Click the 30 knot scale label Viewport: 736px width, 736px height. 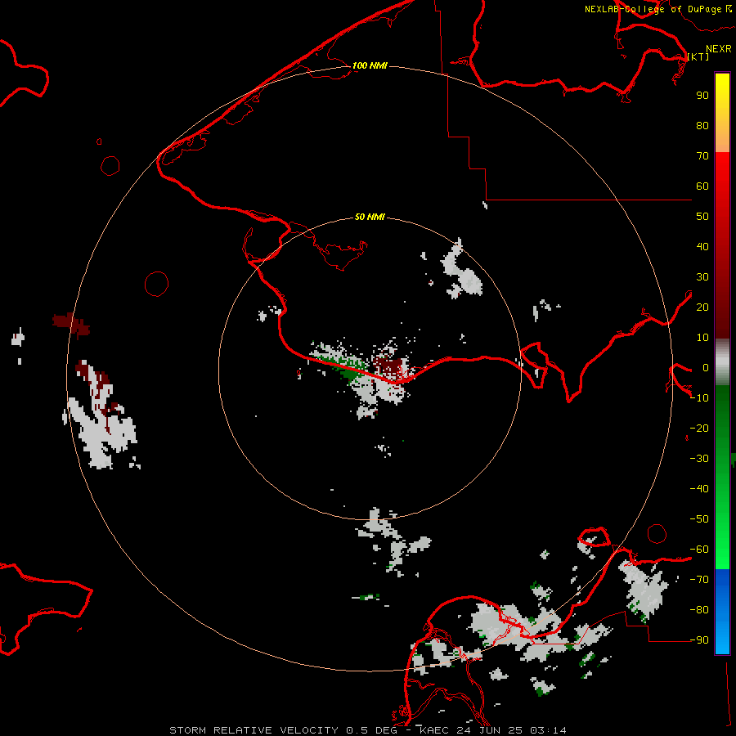702,277
